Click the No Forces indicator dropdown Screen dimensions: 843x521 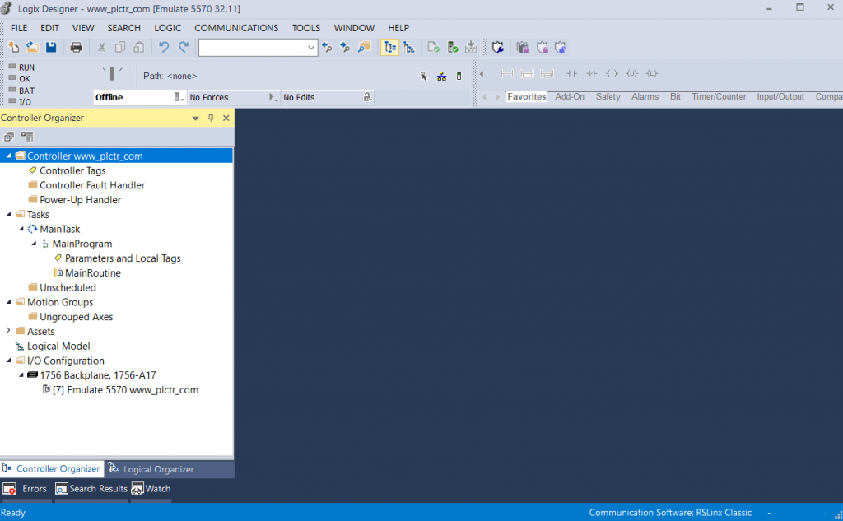(272, 96)
